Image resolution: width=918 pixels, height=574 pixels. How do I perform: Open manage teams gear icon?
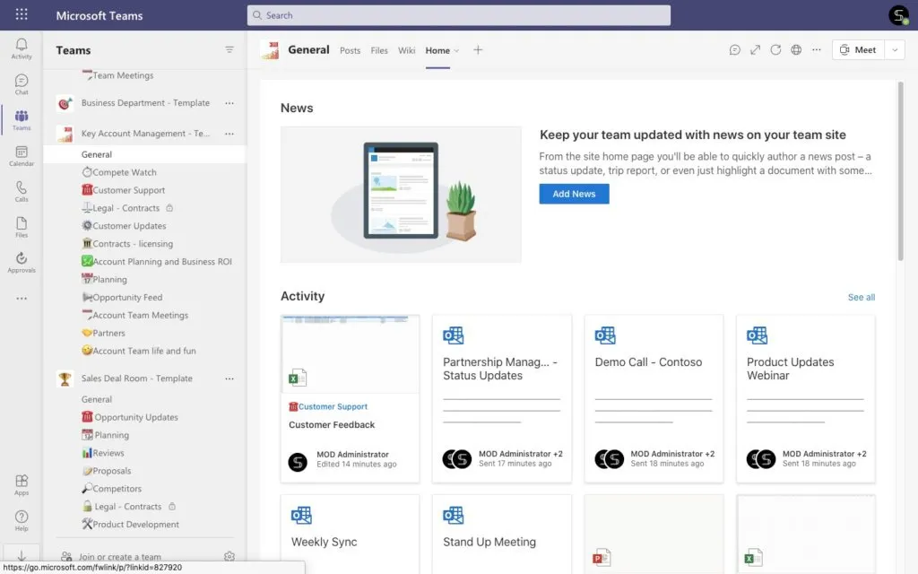click(x=229, y=556)
